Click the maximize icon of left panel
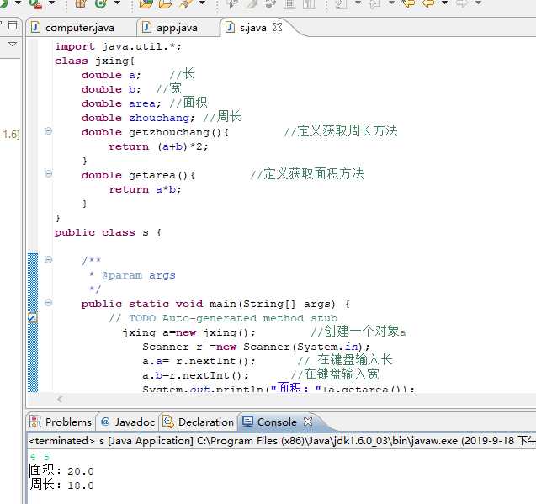The image size is (536, 504). coord(13,25)
